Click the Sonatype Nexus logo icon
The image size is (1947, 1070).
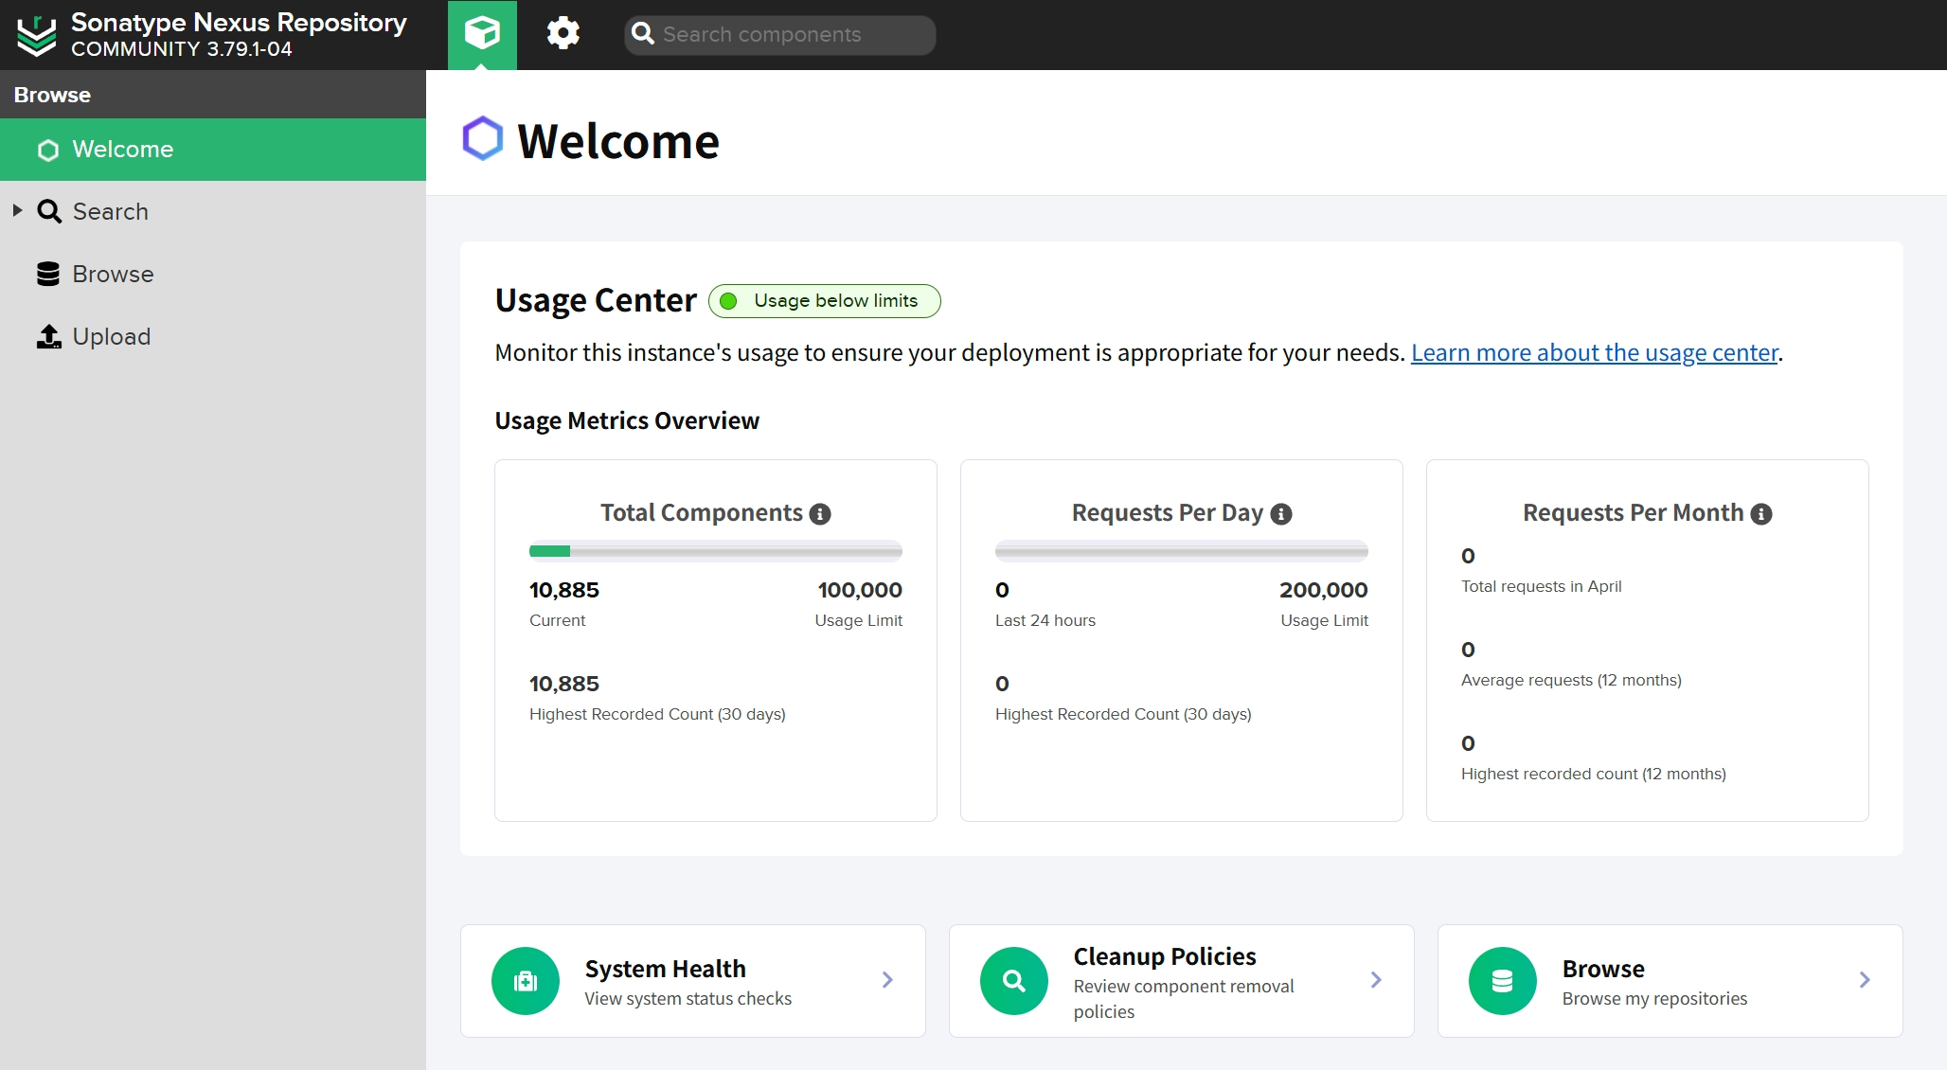pos(37,35)
